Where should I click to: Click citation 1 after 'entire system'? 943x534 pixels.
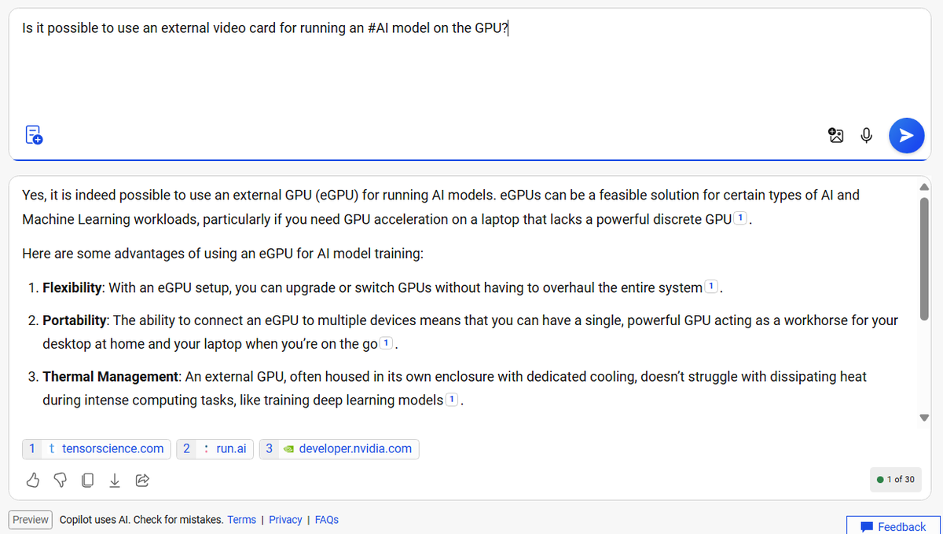coord(711,287)
